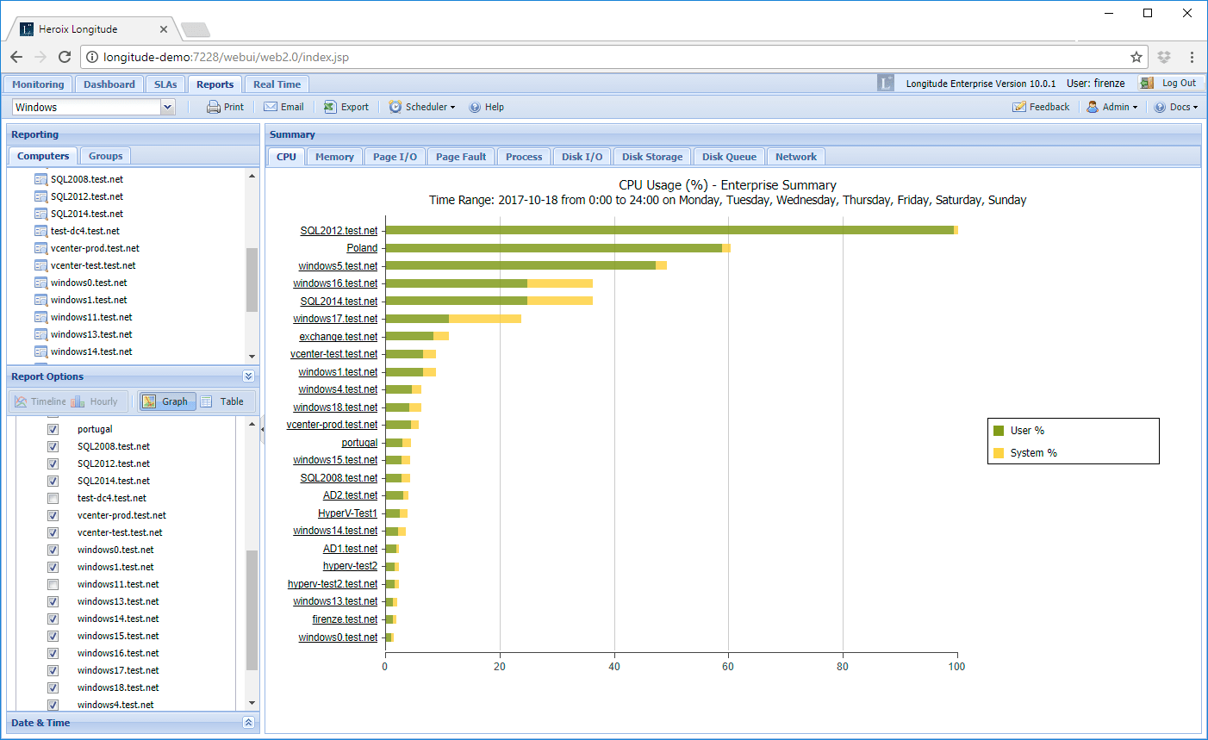View site info icon in the address bar
Screen dimensions: 1208x740
(92, 57)
